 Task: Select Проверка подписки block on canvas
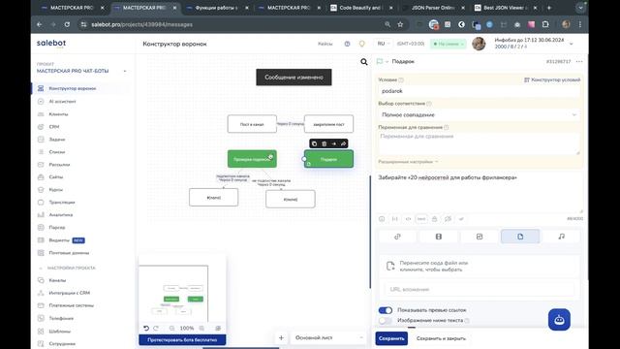click(252, 159)
